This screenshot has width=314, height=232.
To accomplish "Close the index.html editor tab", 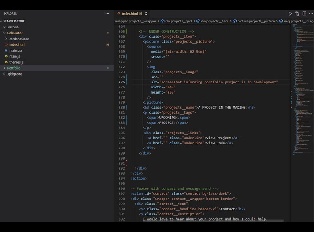I will tap(146, 14).
